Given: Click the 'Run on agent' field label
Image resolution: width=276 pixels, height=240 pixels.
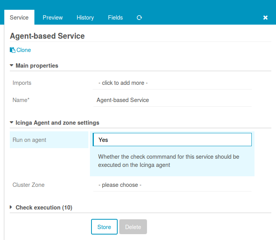Looking at the screenshot, I should click(29, 140).
